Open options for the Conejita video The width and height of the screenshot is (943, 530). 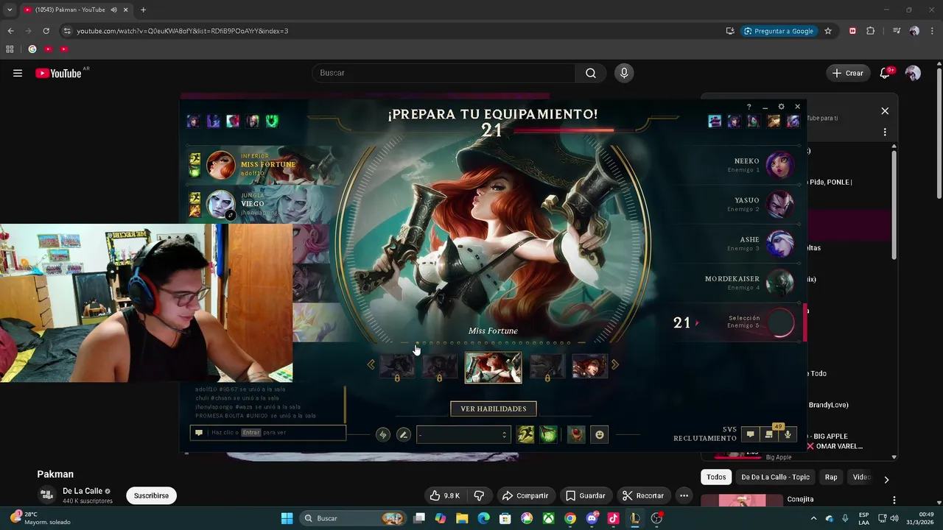pos(894,500)
